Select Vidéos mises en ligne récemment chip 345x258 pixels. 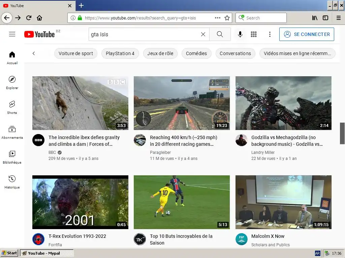[x=297, y=53]
